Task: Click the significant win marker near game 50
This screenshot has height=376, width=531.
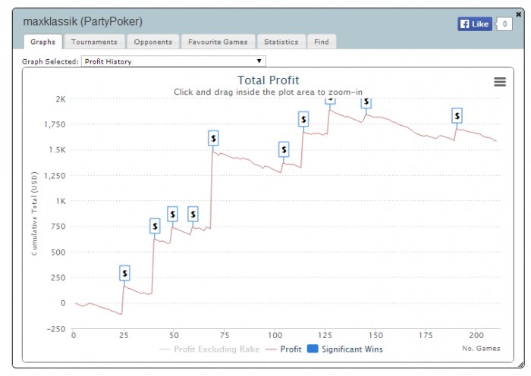Action: (172, 215)
